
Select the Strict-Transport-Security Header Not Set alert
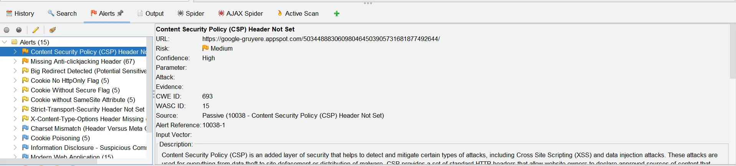point(87,109)
